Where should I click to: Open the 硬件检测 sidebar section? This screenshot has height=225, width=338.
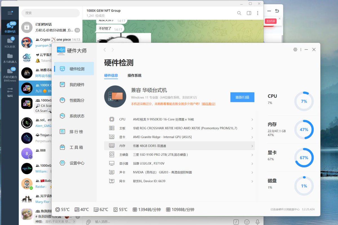pyautogui.click(x=74, y=69)
